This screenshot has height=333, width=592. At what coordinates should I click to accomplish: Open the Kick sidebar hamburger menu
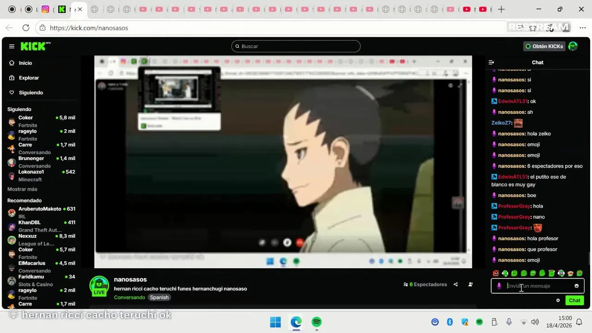point(12,46)
